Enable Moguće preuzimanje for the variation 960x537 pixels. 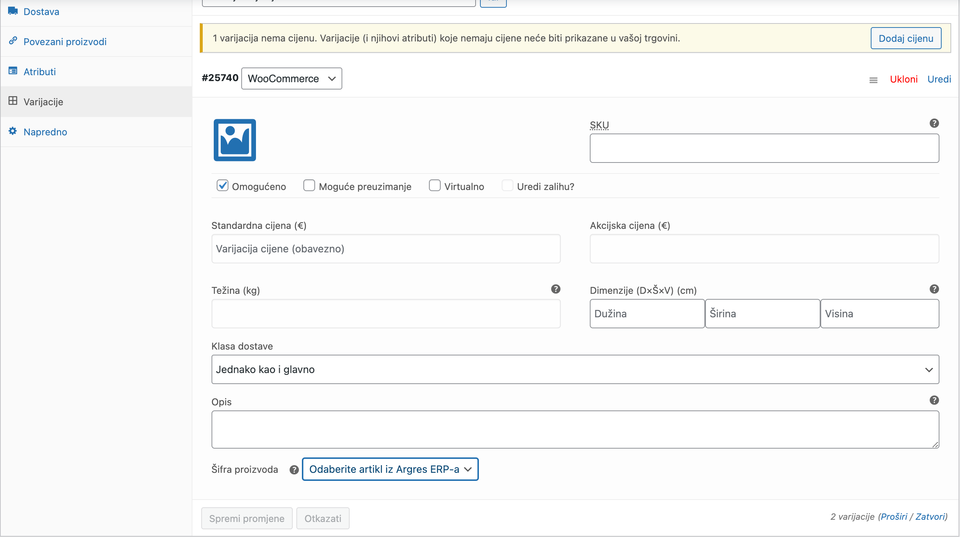click(309, 185)
